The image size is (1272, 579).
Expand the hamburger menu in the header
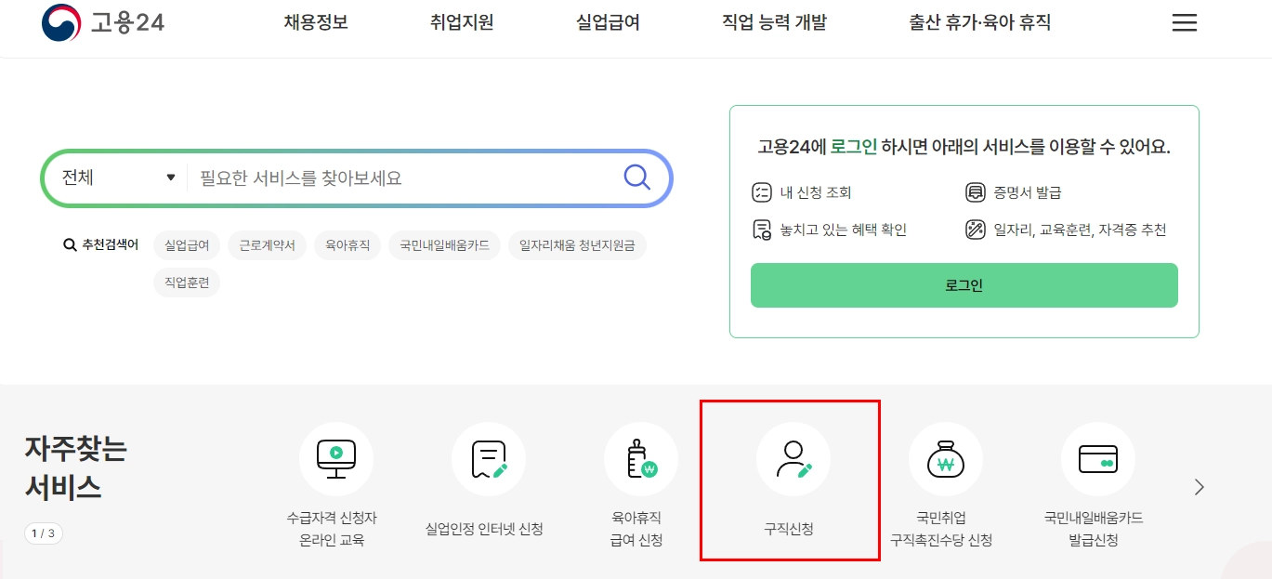point(1184,22)
